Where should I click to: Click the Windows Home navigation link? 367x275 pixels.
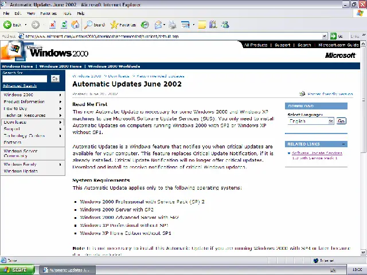(x=17, y=66)
